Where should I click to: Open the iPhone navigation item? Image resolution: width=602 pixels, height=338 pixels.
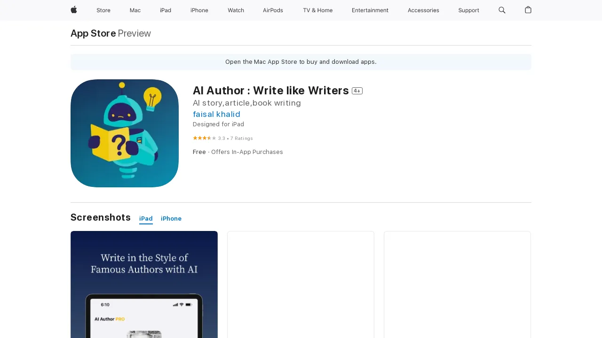[199, 10]
